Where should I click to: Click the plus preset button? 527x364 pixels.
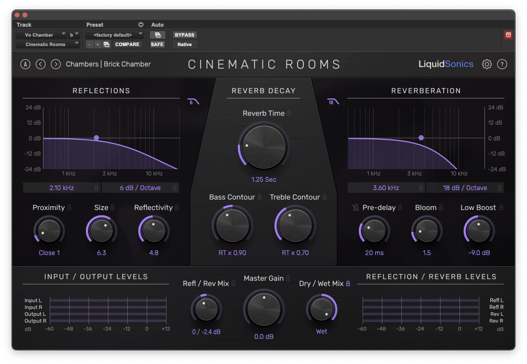pyautogui.click(x=97, y=45)
